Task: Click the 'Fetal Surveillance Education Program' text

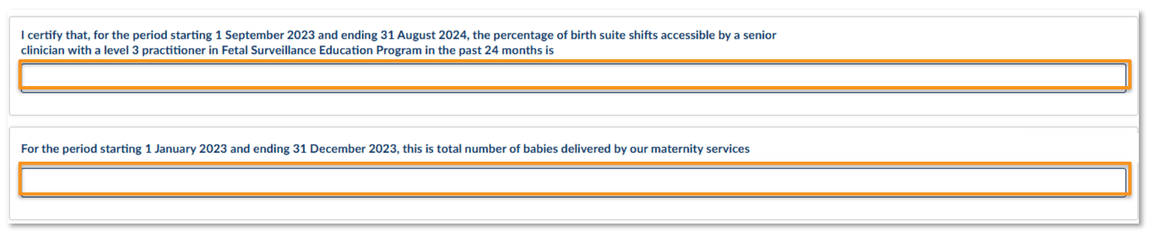Action: click(x=322, y=51)
